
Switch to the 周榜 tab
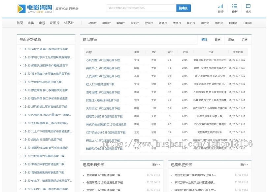(231, 40)
